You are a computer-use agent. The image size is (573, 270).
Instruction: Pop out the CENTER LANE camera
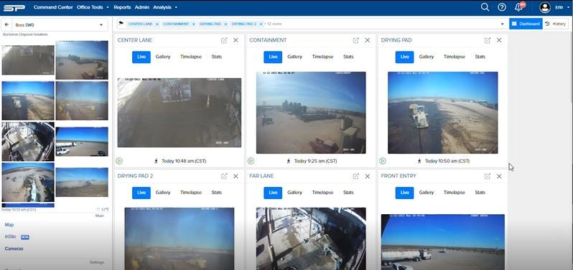click(224, 40)
